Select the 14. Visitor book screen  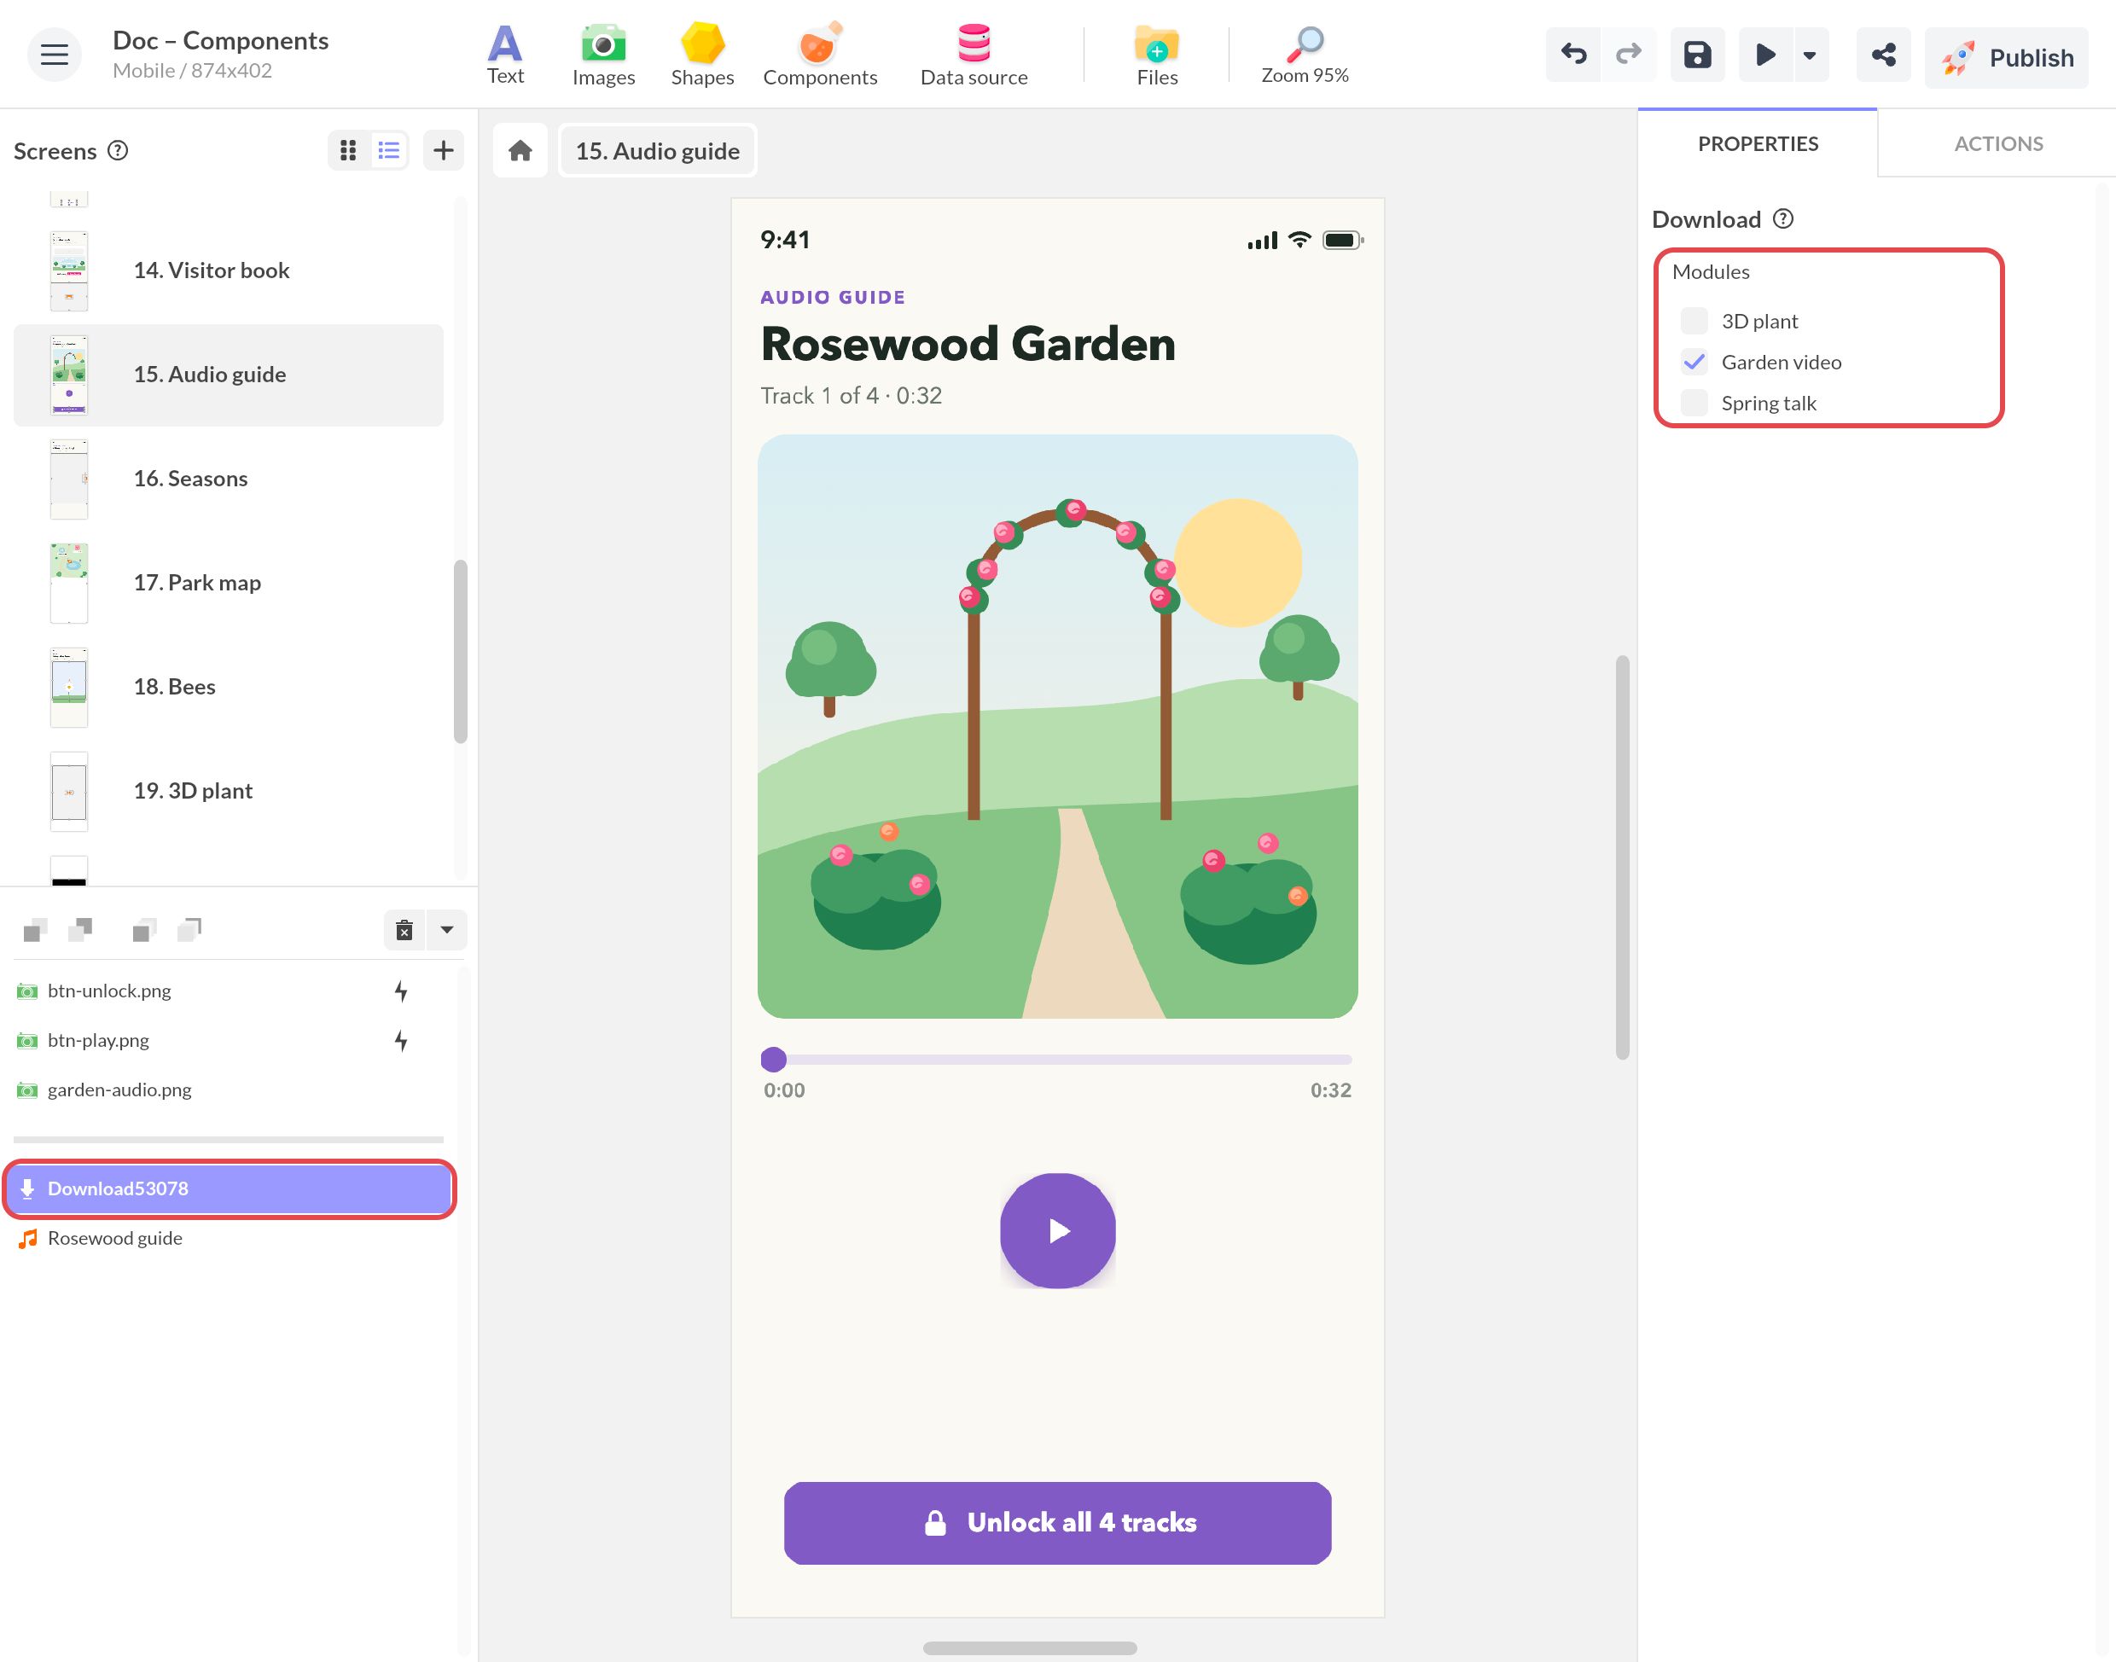[228, 270]
